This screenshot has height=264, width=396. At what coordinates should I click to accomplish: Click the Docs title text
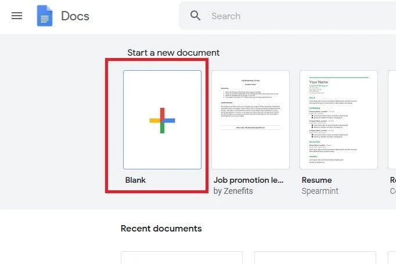(75, 16)
